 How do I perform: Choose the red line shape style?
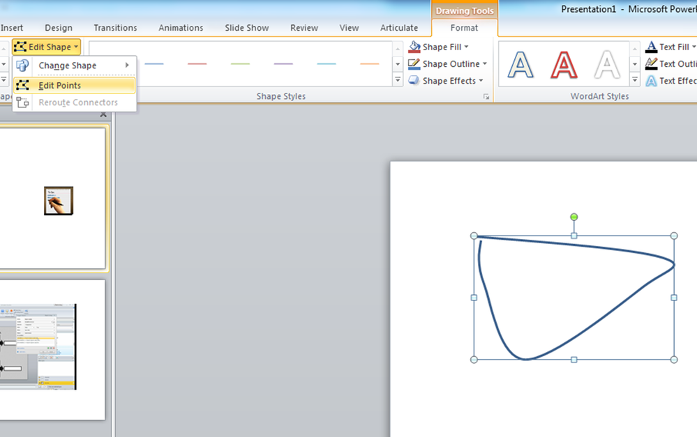(197, 64)
